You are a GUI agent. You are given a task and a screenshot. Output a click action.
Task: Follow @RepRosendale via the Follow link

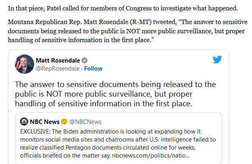[93, 69]
